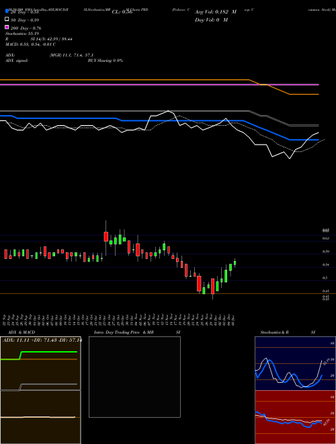Click the green +DY line in ADX panel
The image size is (336, 444).
click(x=48, y=352)
